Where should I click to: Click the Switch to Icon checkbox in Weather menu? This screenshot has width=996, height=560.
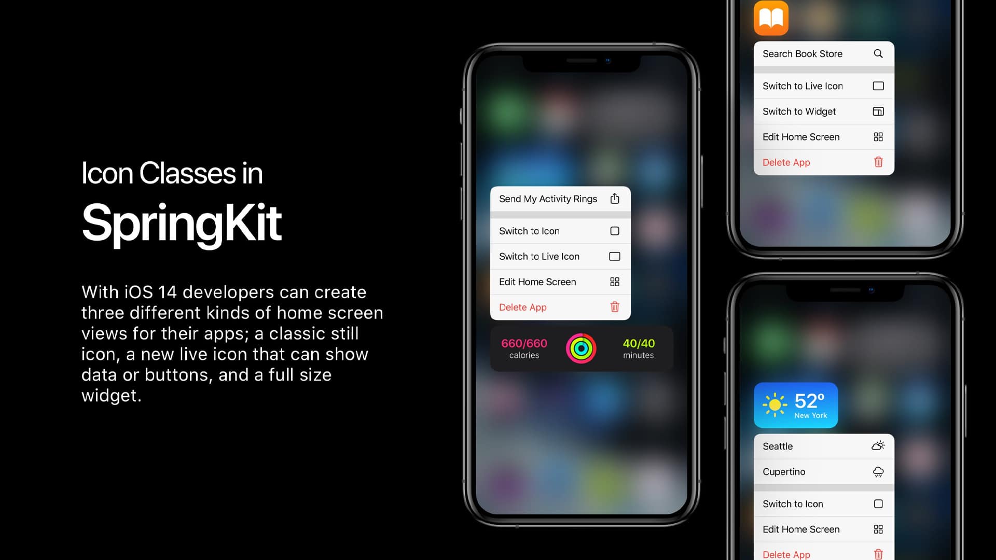[877, 504]
